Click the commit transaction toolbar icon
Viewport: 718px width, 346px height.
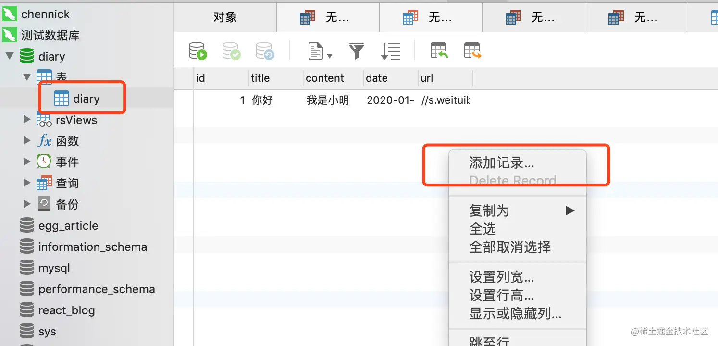click(231, 50)
